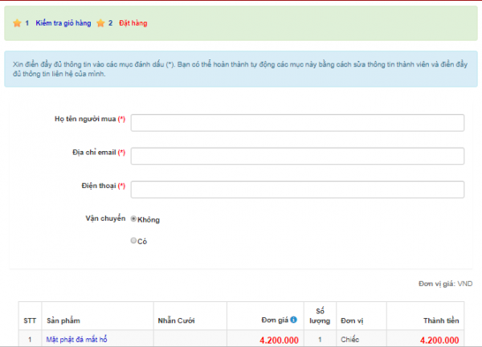Click the Thành tiền column header
The width and height of the screenshot is (482, 347).
point(441,320)
